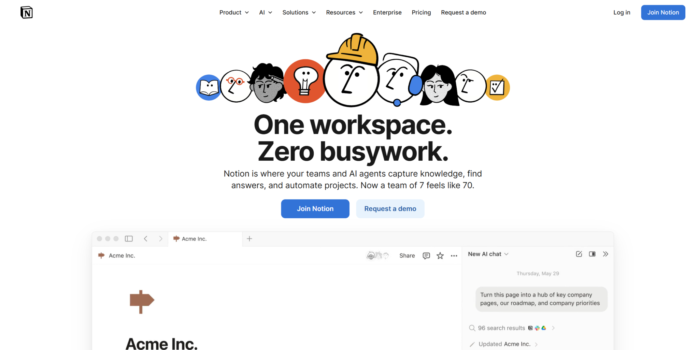Add a new tab with plus icon

(x=249, y=239)
